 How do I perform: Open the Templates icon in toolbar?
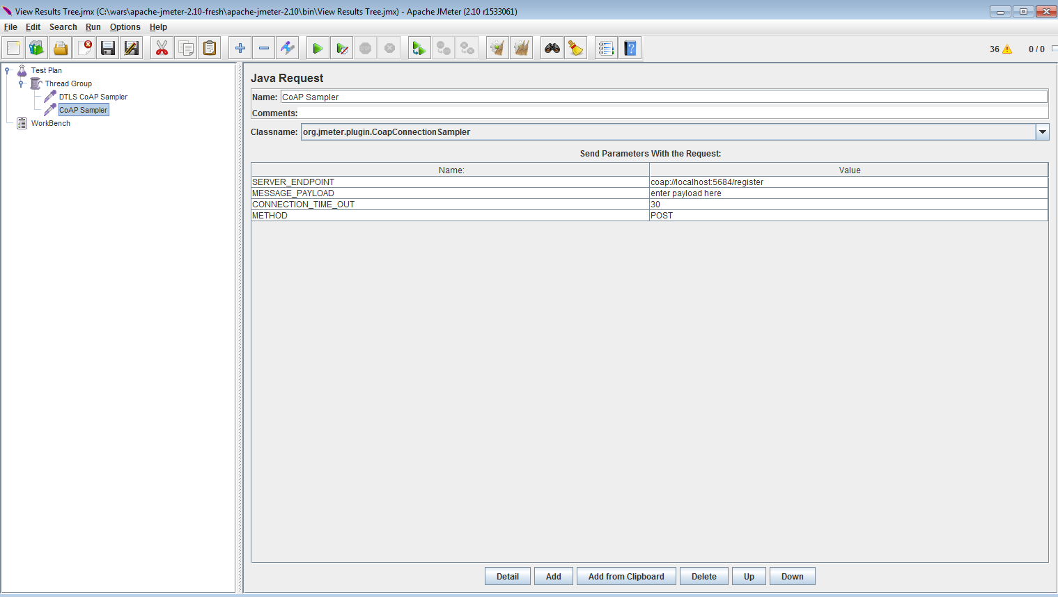pos(37,48)
